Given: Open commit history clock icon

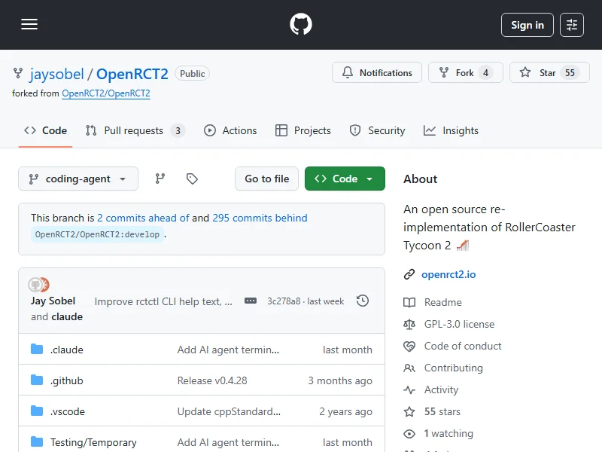Looking at the screenshot, I should coord(363,301).
